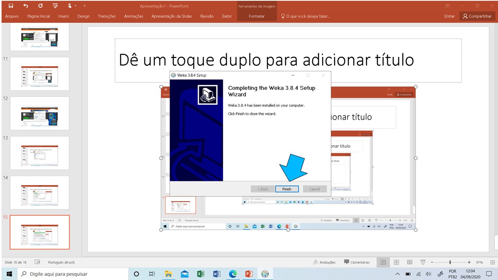Open the Arquivo menu

coord(12,16)
